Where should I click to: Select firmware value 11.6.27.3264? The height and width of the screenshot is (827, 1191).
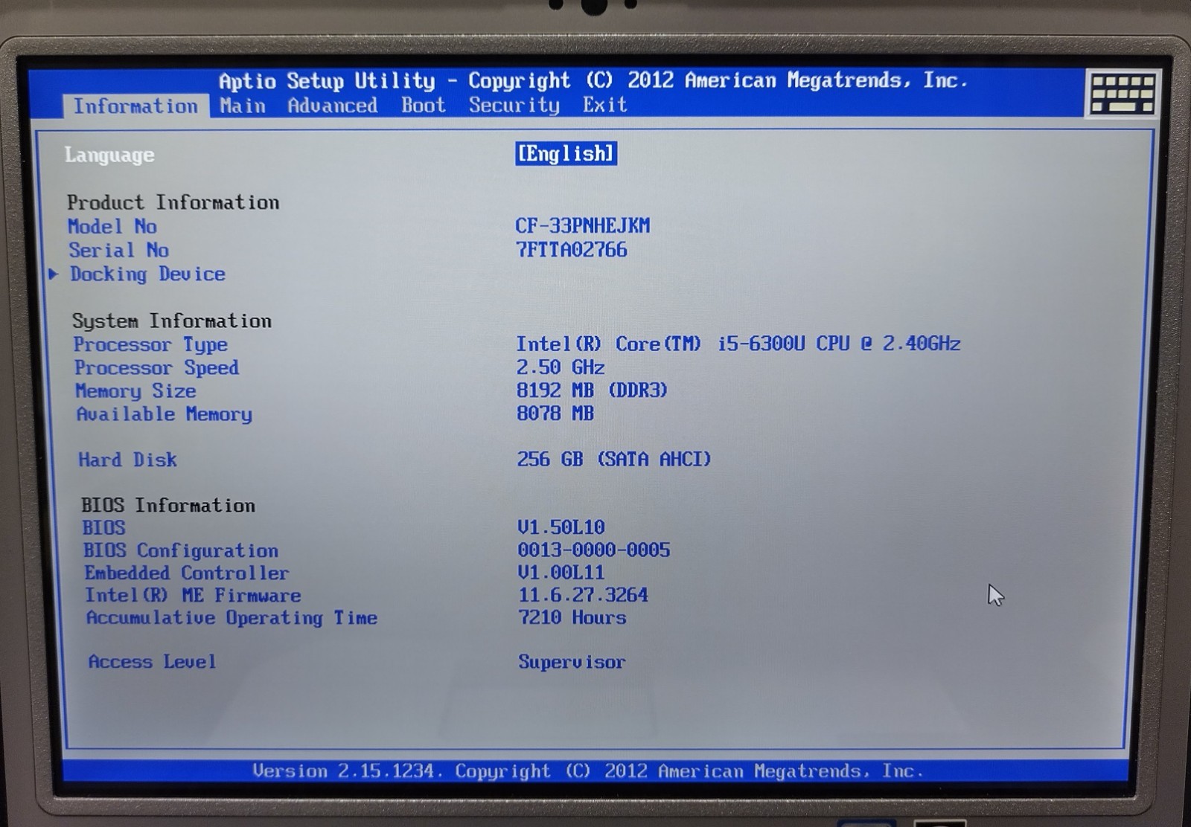[584, 594]
